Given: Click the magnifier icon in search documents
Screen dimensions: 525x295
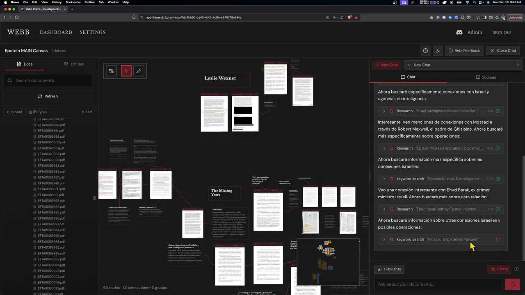Looking at the screenshot, I should (10, 80).
